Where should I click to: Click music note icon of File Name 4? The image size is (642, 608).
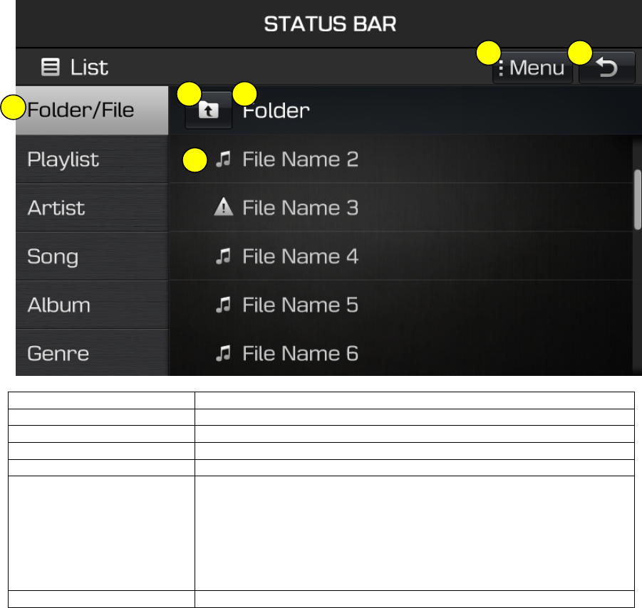(224, 257)
